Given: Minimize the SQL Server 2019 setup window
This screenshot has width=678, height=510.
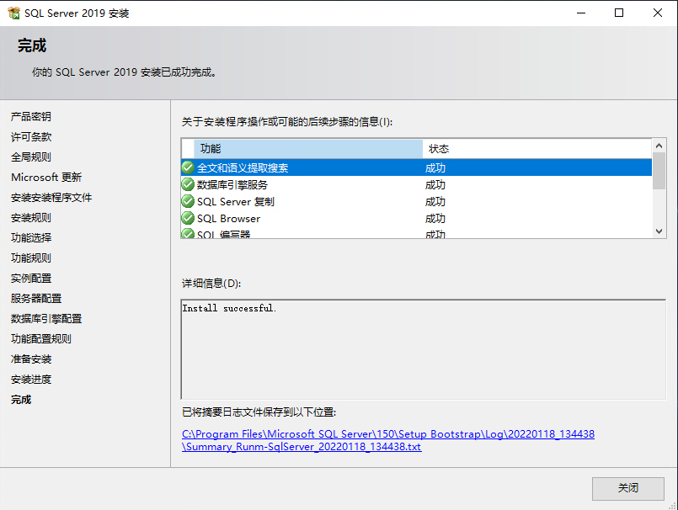Looking at the screenshot, I should point(581,13).
